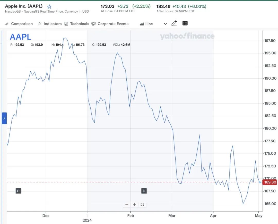The image size is (278, 224).
Task: Open the Indicators menu
Action: (x=50, y=24)
